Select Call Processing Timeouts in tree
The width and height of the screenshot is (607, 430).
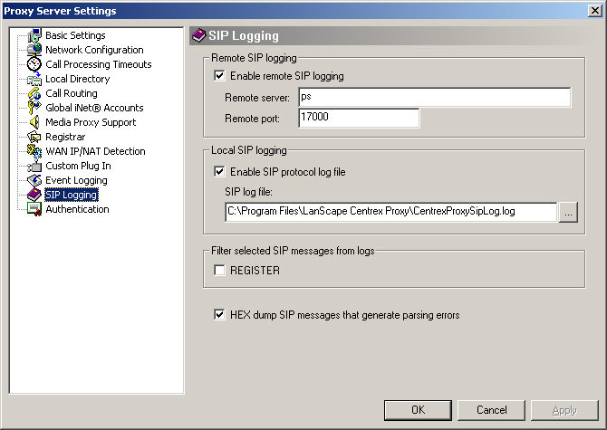99,64
